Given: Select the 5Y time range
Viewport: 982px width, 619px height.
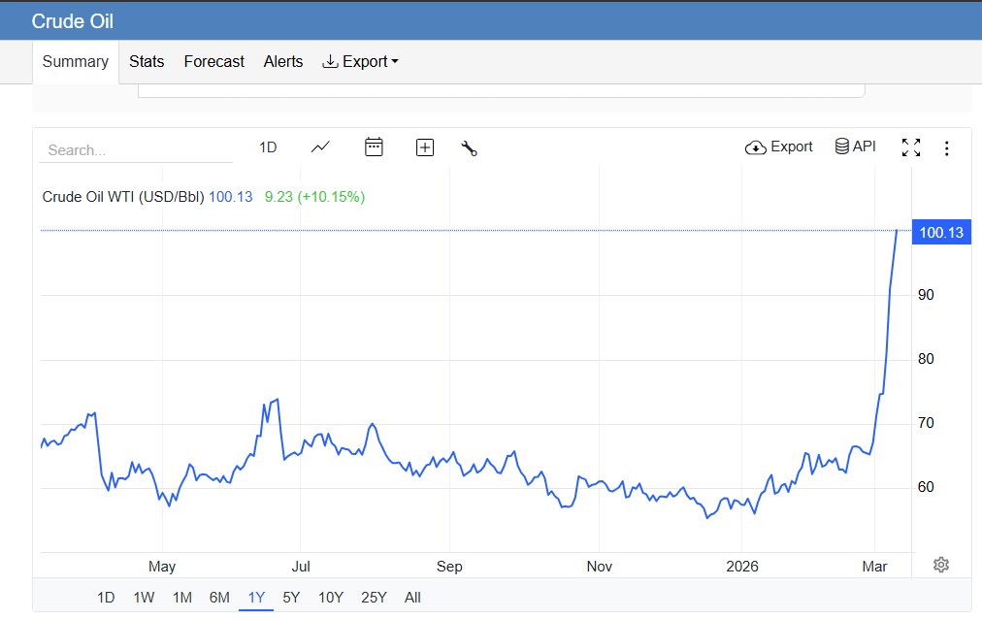Looking at the screenshot, I should coord(291,598).
